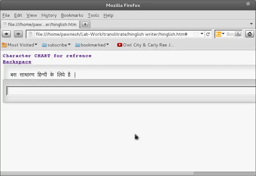Open the YouTube Owl City bookmark
Screen dimensions: 256x176
pos(145,45)
